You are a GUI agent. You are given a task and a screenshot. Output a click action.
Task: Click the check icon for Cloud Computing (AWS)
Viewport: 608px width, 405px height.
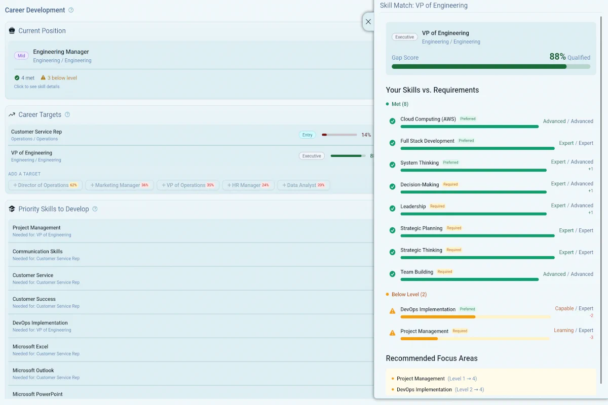392,121
